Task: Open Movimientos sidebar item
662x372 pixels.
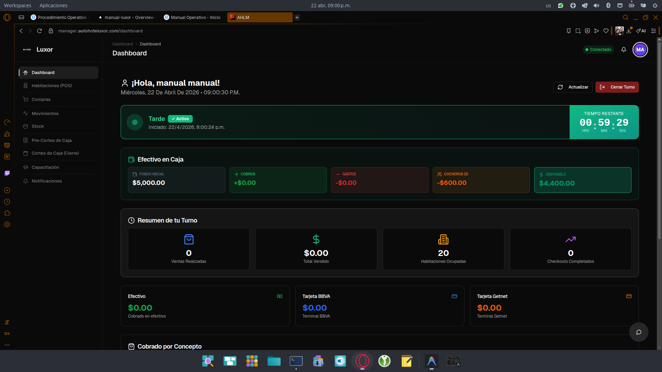Action: pos(59,114)
